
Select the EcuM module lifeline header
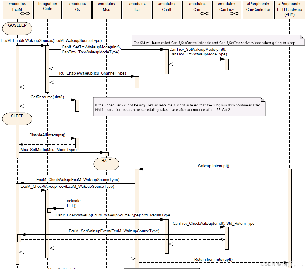(17, 10)
